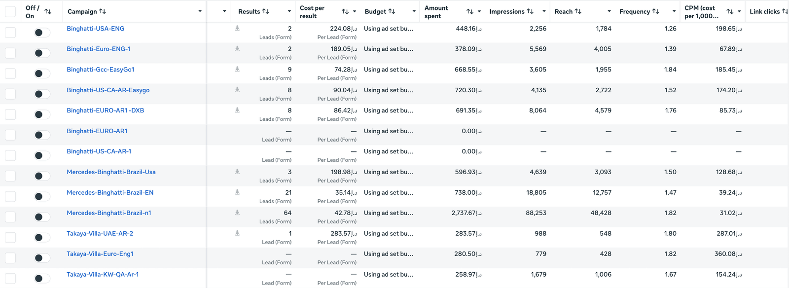
Task: Download leads icon for Binghatti-EURO-AR1 -DXB row
Action: tap(237, 110)
